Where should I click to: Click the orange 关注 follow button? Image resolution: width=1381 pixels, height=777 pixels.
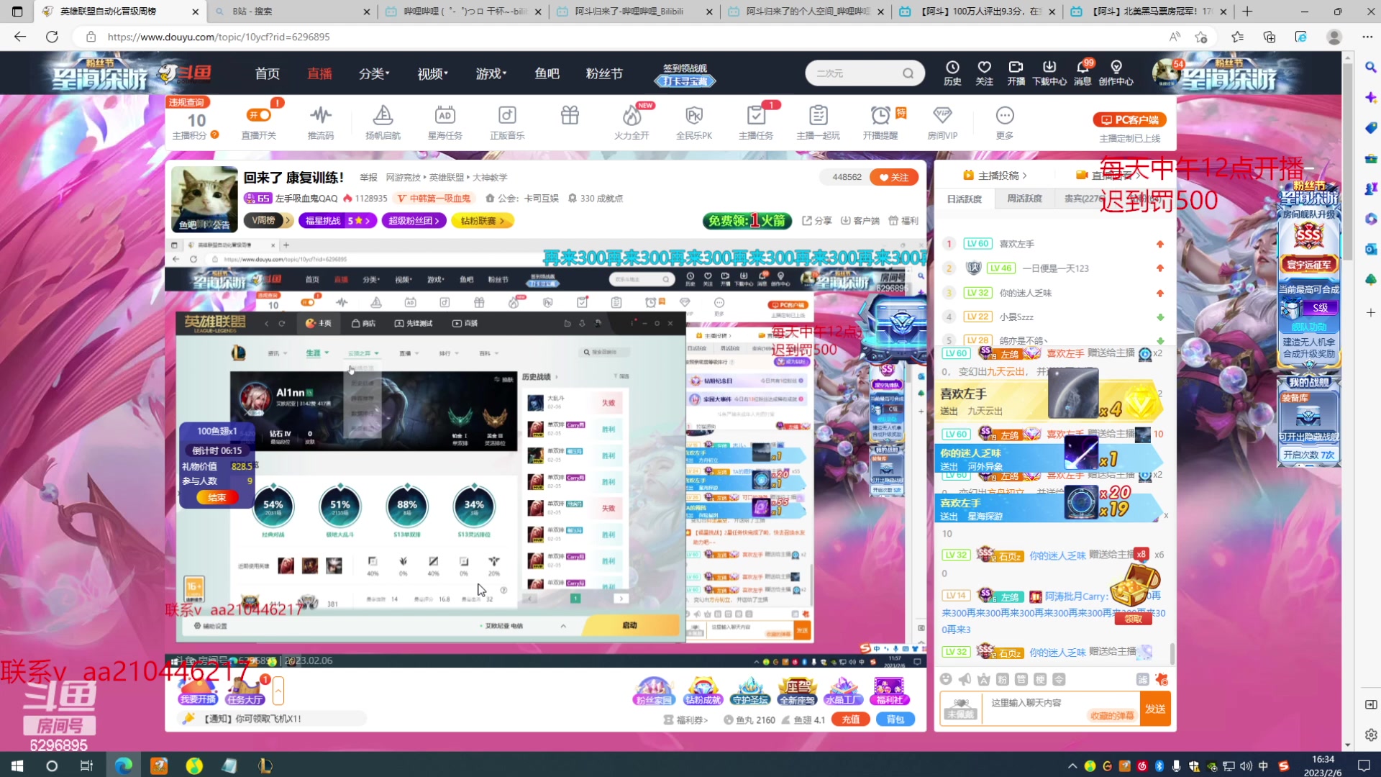894,177
